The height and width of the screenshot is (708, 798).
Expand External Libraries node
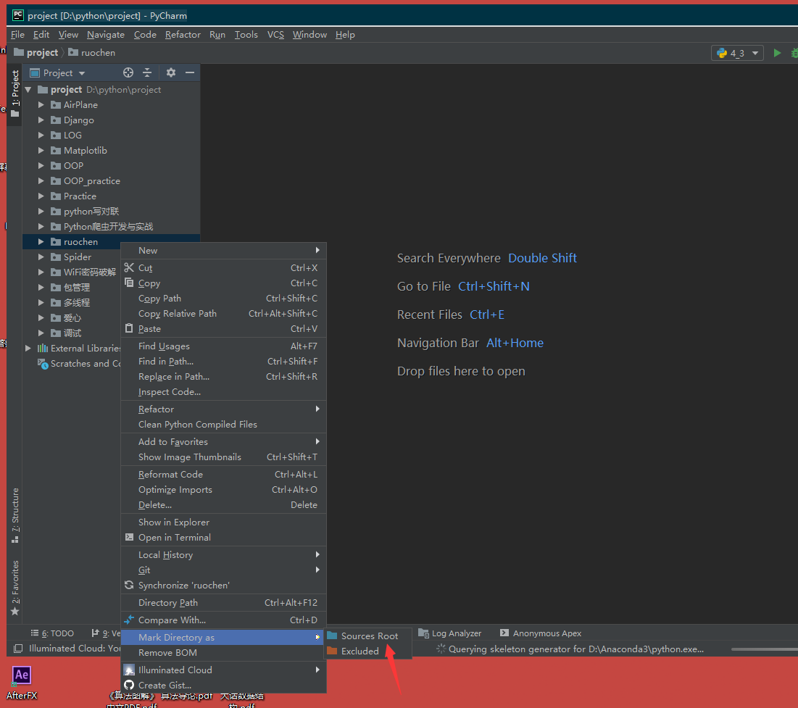pos(28,349)
